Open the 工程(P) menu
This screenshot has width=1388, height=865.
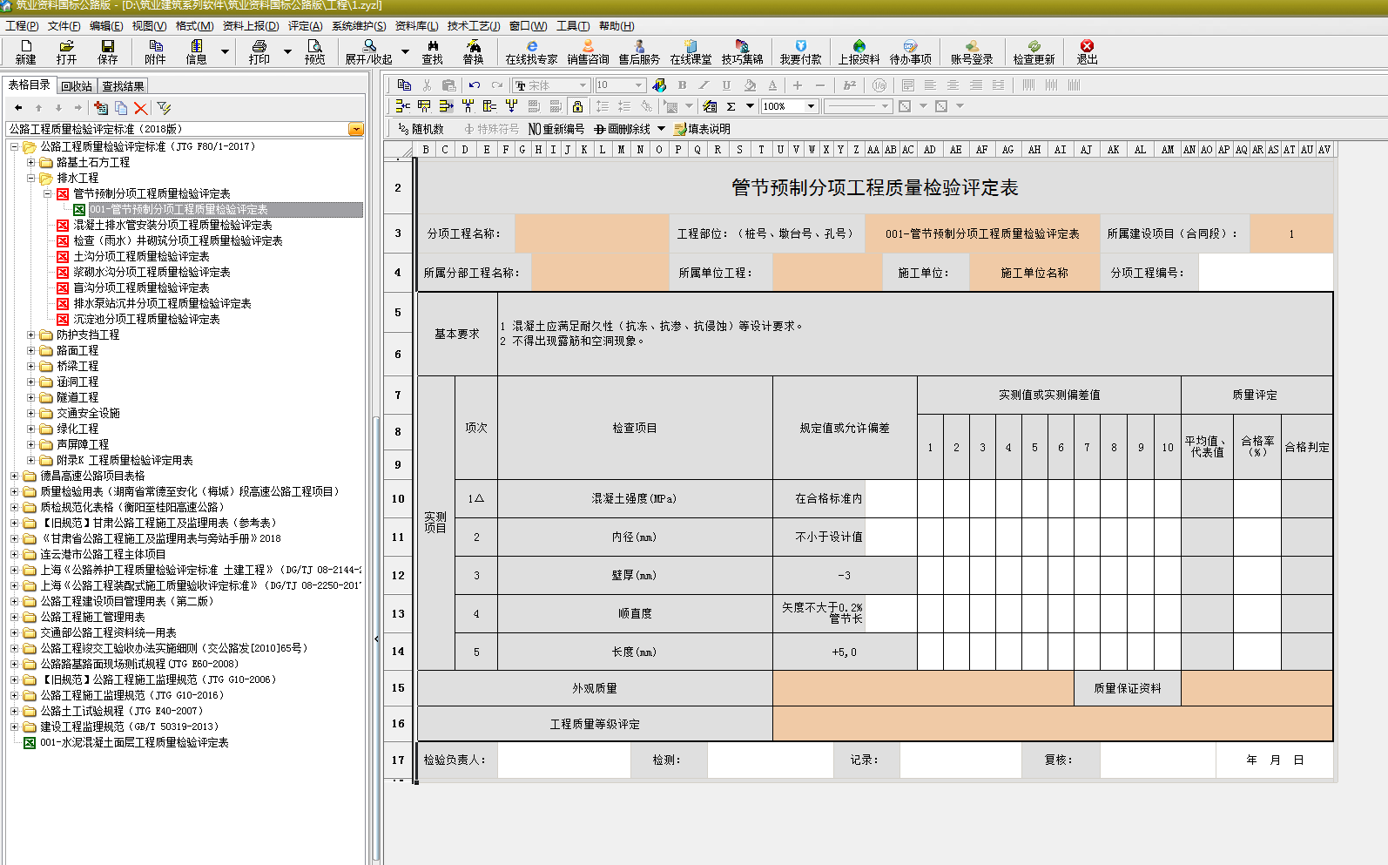(22, 26)
